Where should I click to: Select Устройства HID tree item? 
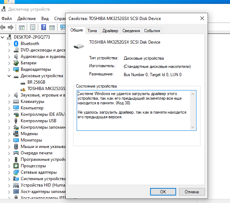pos(43,185)
